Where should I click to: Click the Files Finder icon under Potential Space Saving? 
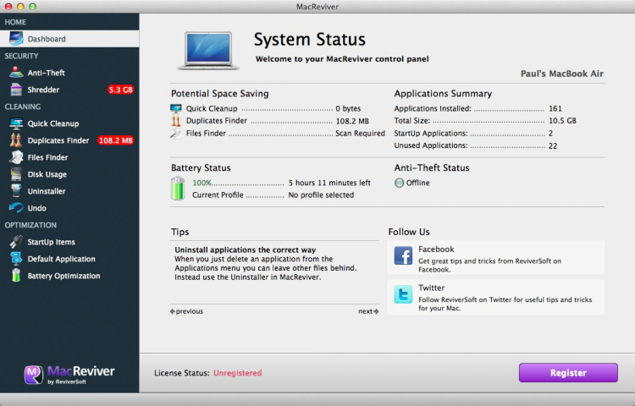(x=176, y=134)
